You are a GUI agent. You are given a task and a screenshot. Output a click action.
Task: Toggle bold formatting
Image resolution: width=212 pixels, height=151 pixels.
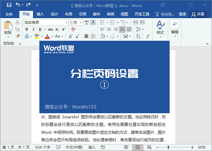tap(27, 29)
